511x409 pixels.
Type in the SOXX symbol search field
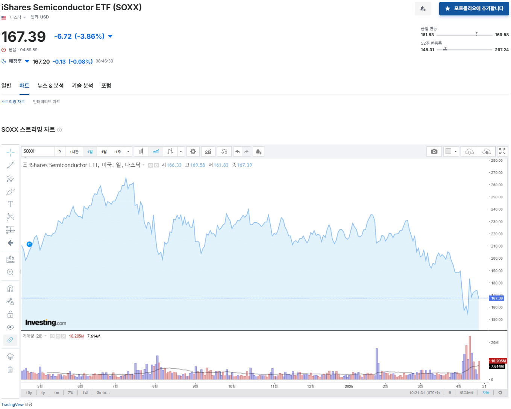(x=38, y=151)
